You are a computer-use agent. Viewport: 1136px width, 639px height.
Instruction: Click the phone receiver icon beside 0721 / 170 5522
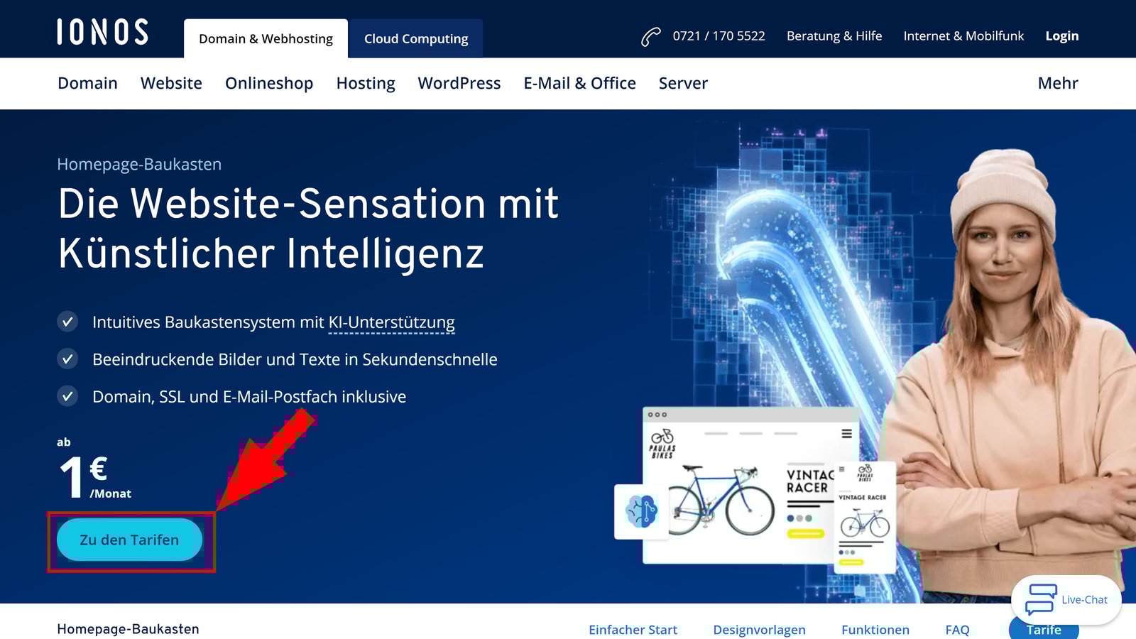[x=650, y=35]
